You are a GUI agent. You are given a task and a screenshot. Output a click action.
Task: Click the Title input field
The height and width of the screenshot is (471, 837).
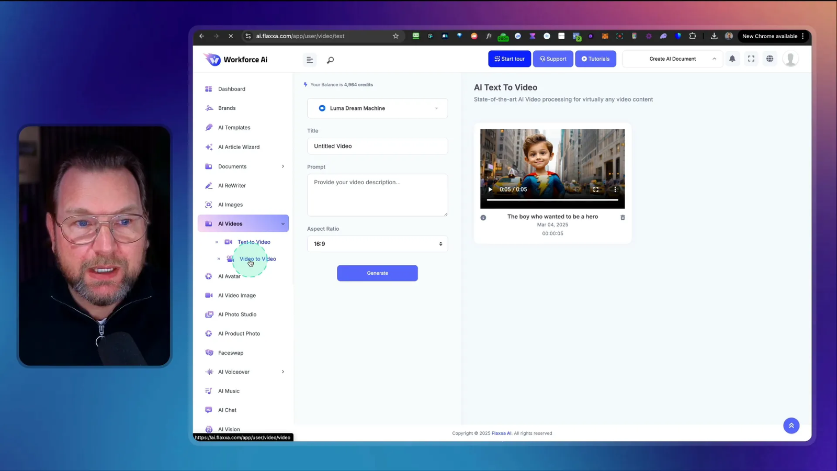[377, 146]
